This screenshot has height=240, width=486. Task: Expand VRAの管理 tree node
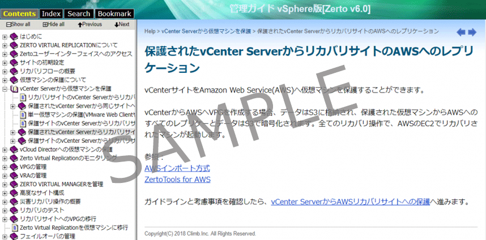click(x=5, y=176)
